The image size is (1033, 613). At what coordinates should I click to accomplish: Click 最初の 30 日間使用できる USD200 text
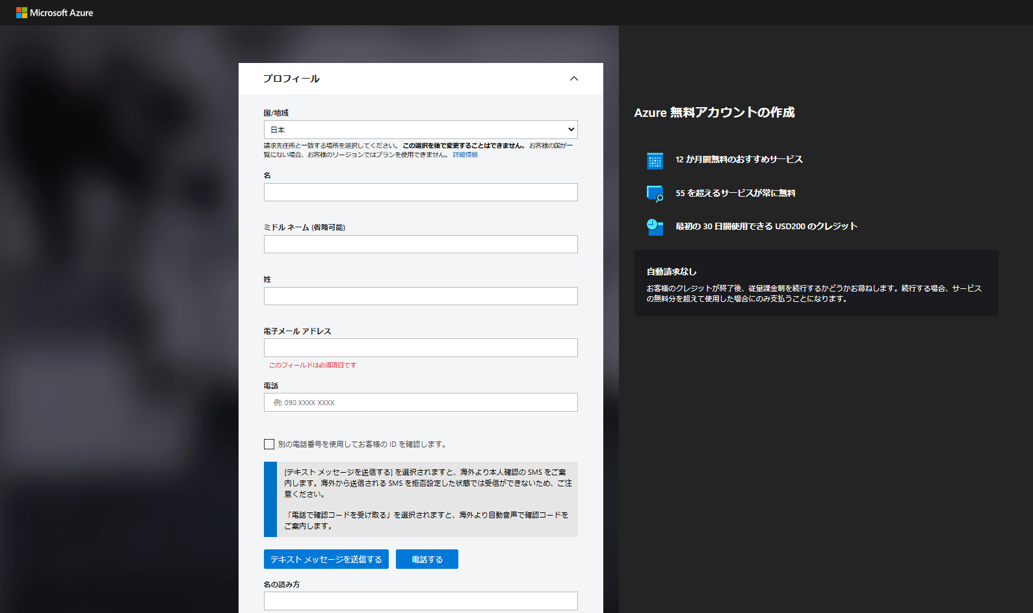766,227
